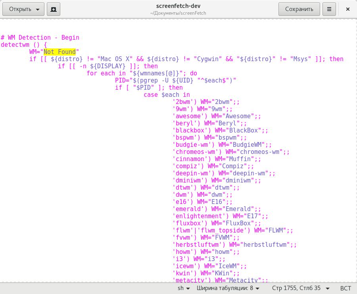Image resolution: width=357 pixels, height=294 pixels.
Task: Close the gedit window
Action: [347, 9]
